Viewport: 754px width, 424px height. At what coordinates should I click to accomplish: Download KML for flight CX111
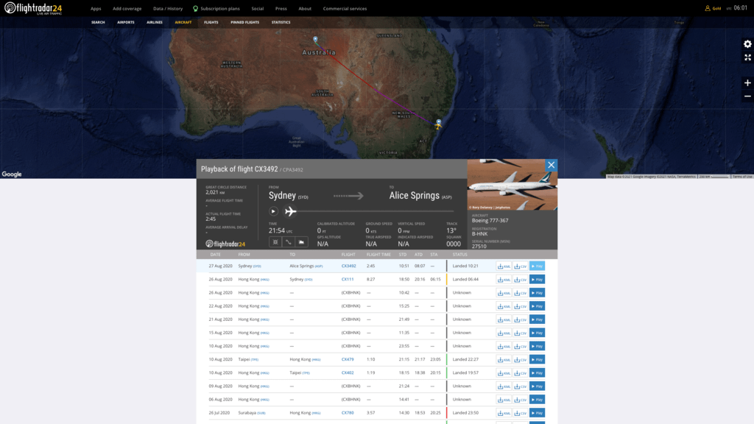[x=504, y=279]
